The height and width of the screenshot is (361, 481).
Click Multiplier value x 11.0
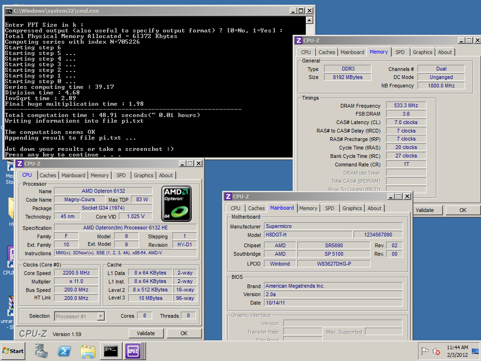coord(77,281)
